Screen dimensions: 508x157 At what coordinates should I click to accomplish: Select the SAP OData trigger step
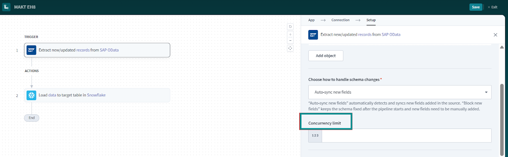[x=97, y=50]
